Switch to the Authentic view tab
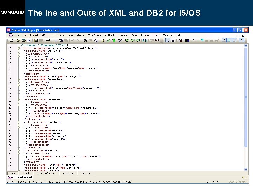 (68, 173)
